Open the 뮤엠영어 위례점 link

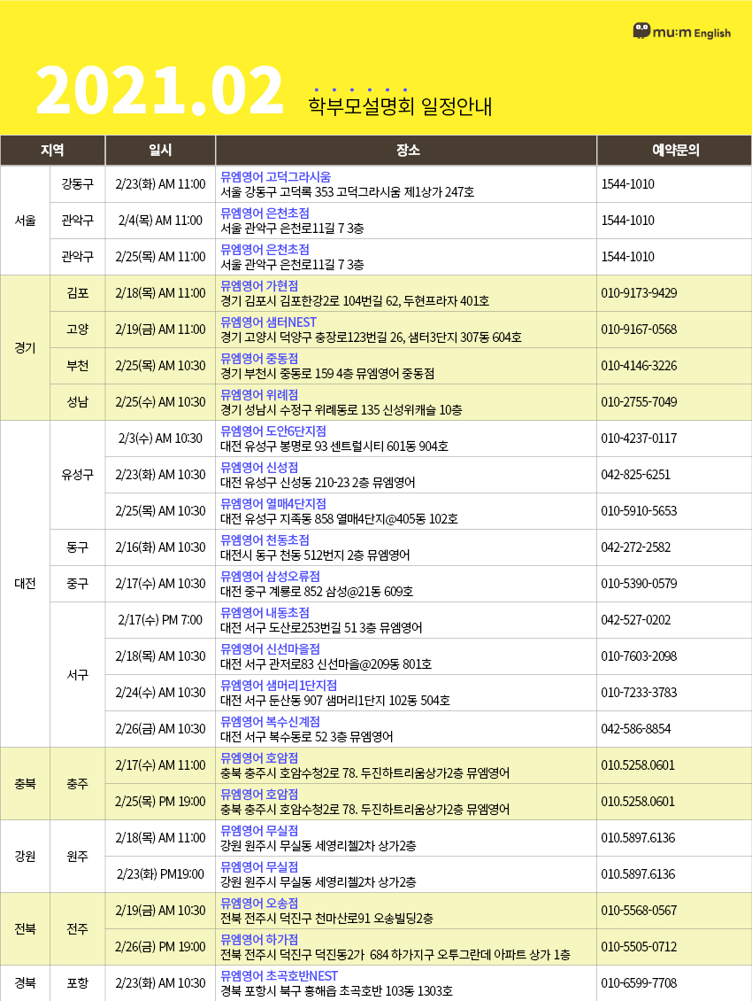click(259, 395)
